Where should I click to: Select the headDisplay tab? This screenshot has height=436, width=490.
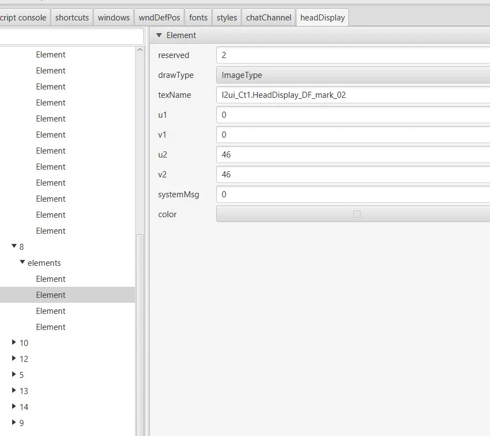(322, 18)
